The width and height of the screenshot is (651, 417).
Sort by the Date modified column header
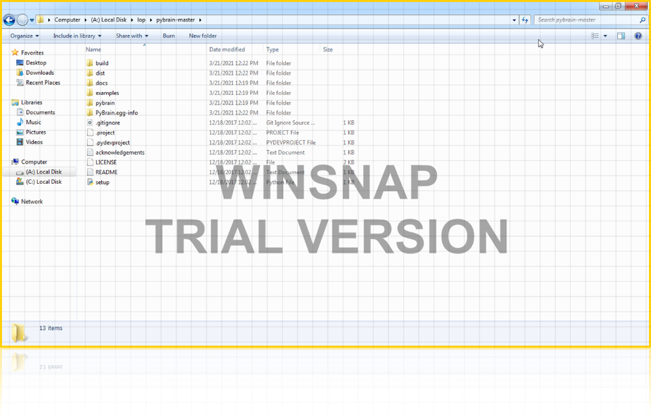(x=227, y=50)
